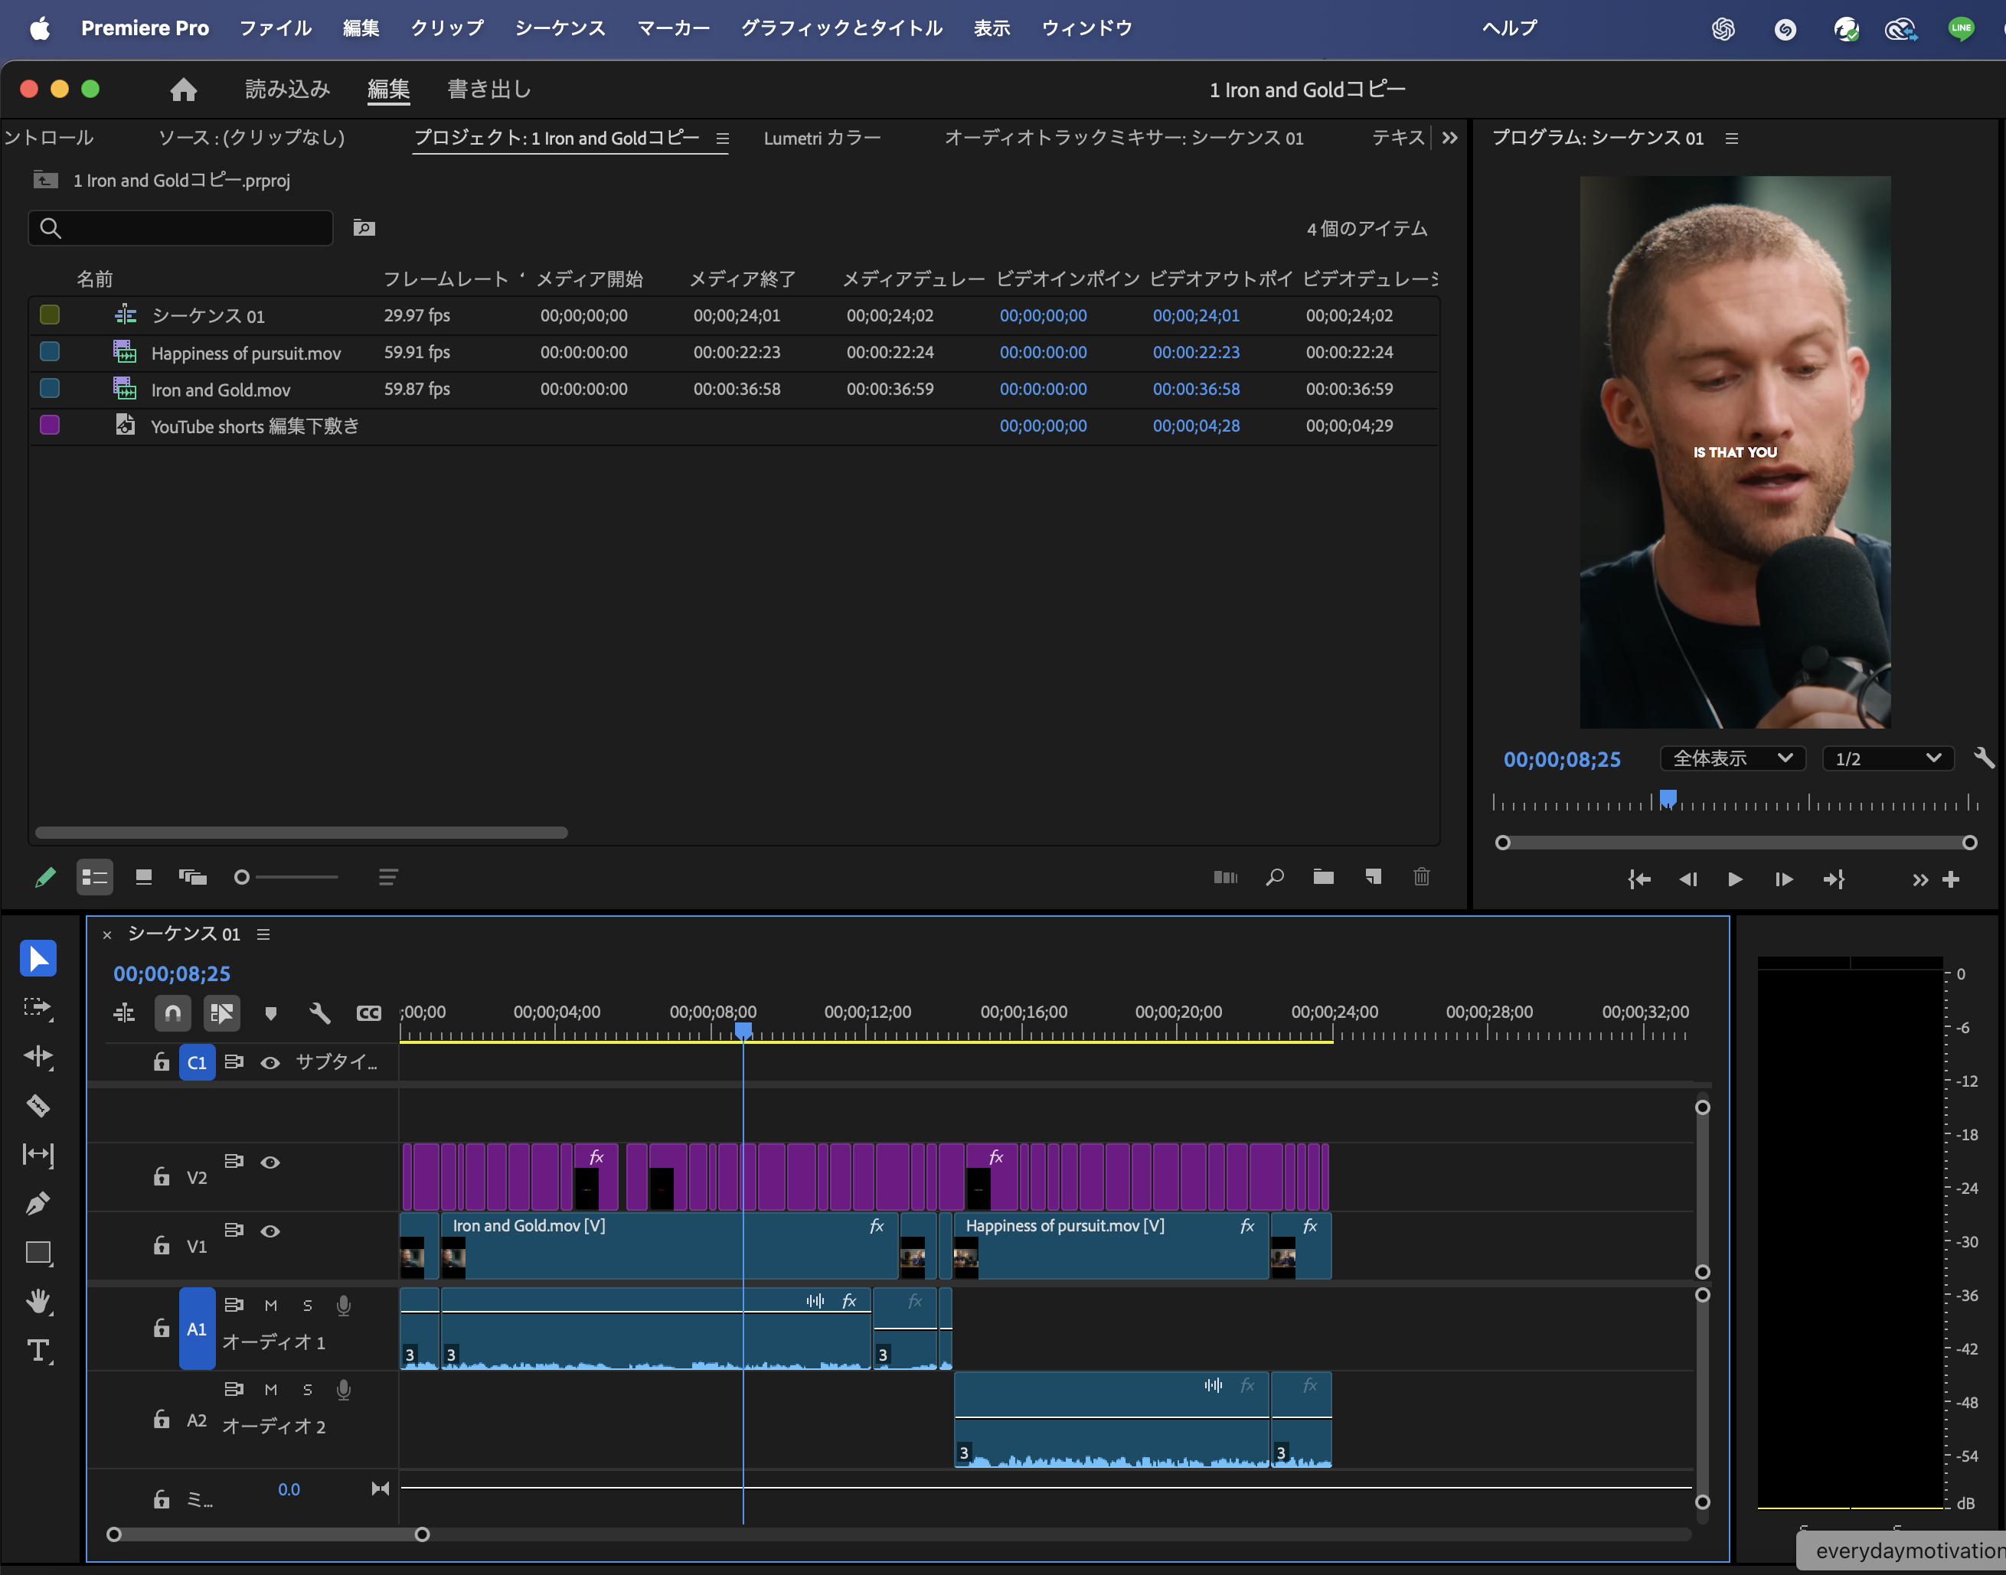Open the ウィンドウ menu
The image size is (2006, 1575).
coord(1086,28)
